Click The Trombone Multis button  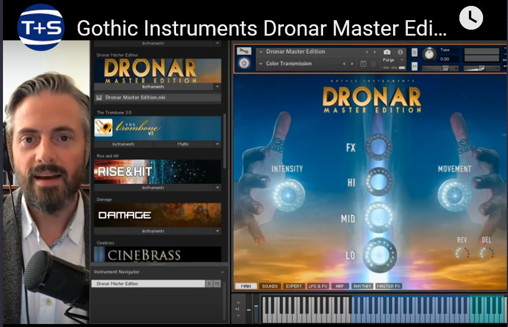pyautogui.click(x=183, y=144)
